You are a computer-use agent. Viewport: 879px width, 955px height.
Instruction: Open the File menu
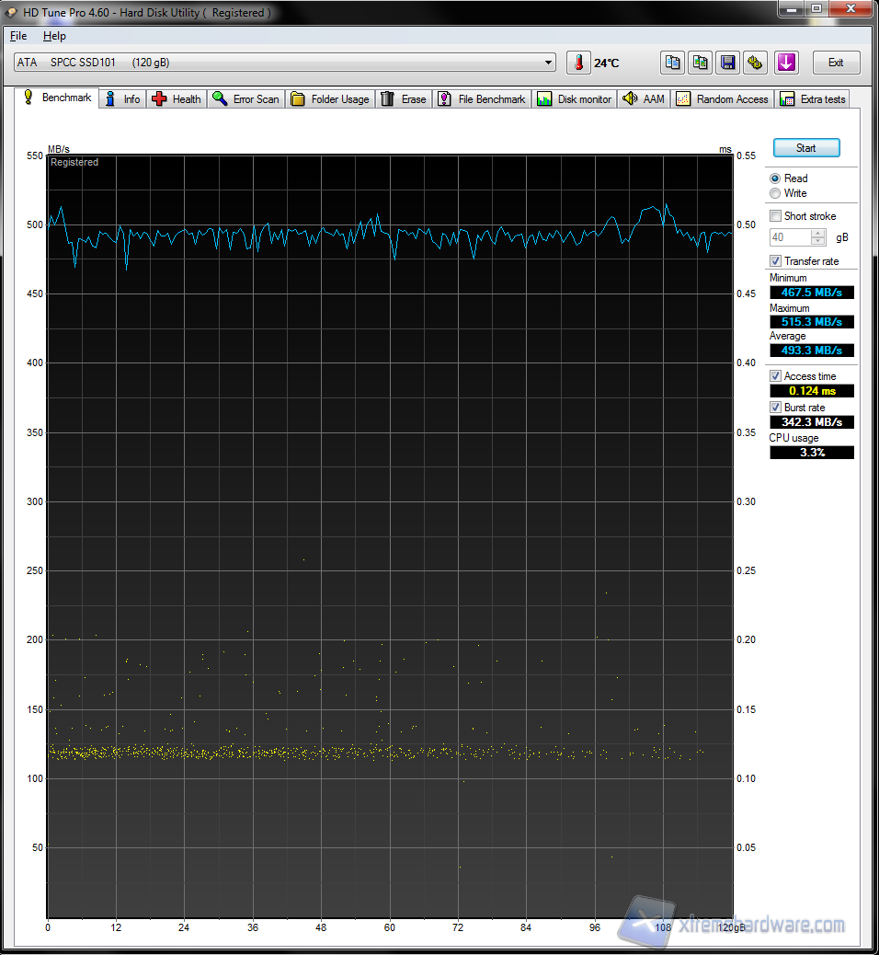coord(18,36)
